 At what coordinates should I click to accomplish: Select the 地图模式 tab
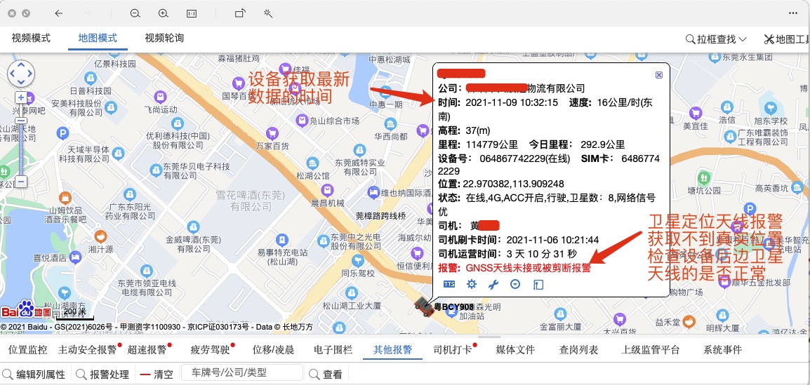[x=98, y=38]
